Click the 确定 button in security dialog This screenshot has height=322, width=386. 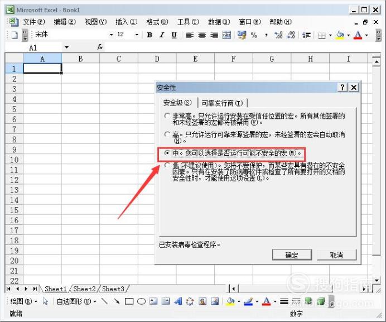[x=292, y=255]
